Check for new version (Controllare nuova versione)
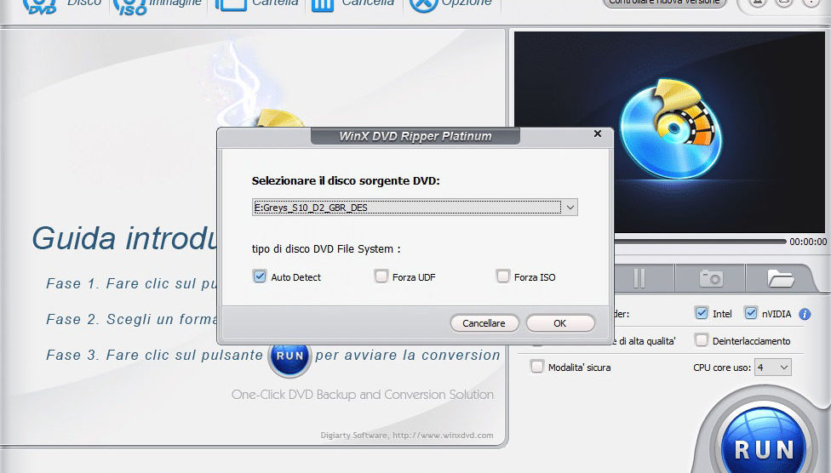This screenshot has height=473, width=831. point(664,3)
